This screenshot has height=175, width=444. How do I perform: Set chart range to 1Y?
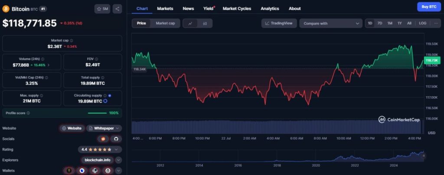(399, 23)
